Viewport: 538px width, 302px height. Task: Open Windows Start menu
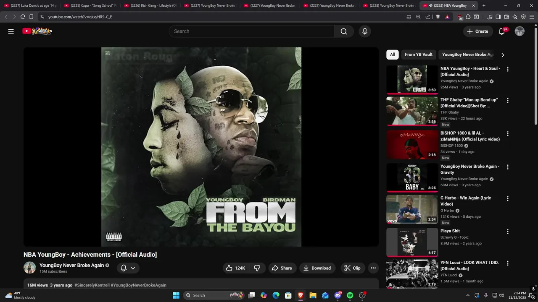point(176,295)
